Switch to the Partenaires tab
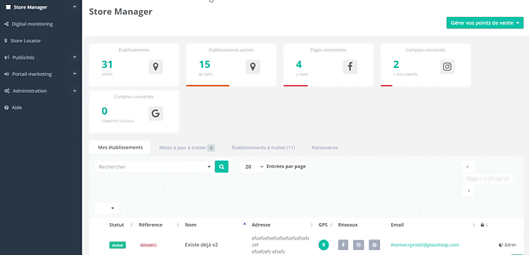This screenshot has height=255, width=529. tap(325, 148)
